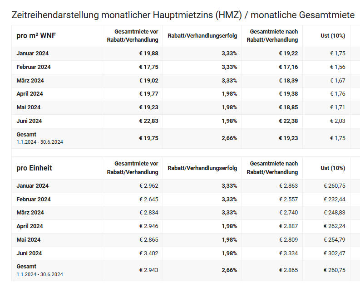Click the € 22,83 value for Juni 2024
Screen dimensions: 360x287
148,121
